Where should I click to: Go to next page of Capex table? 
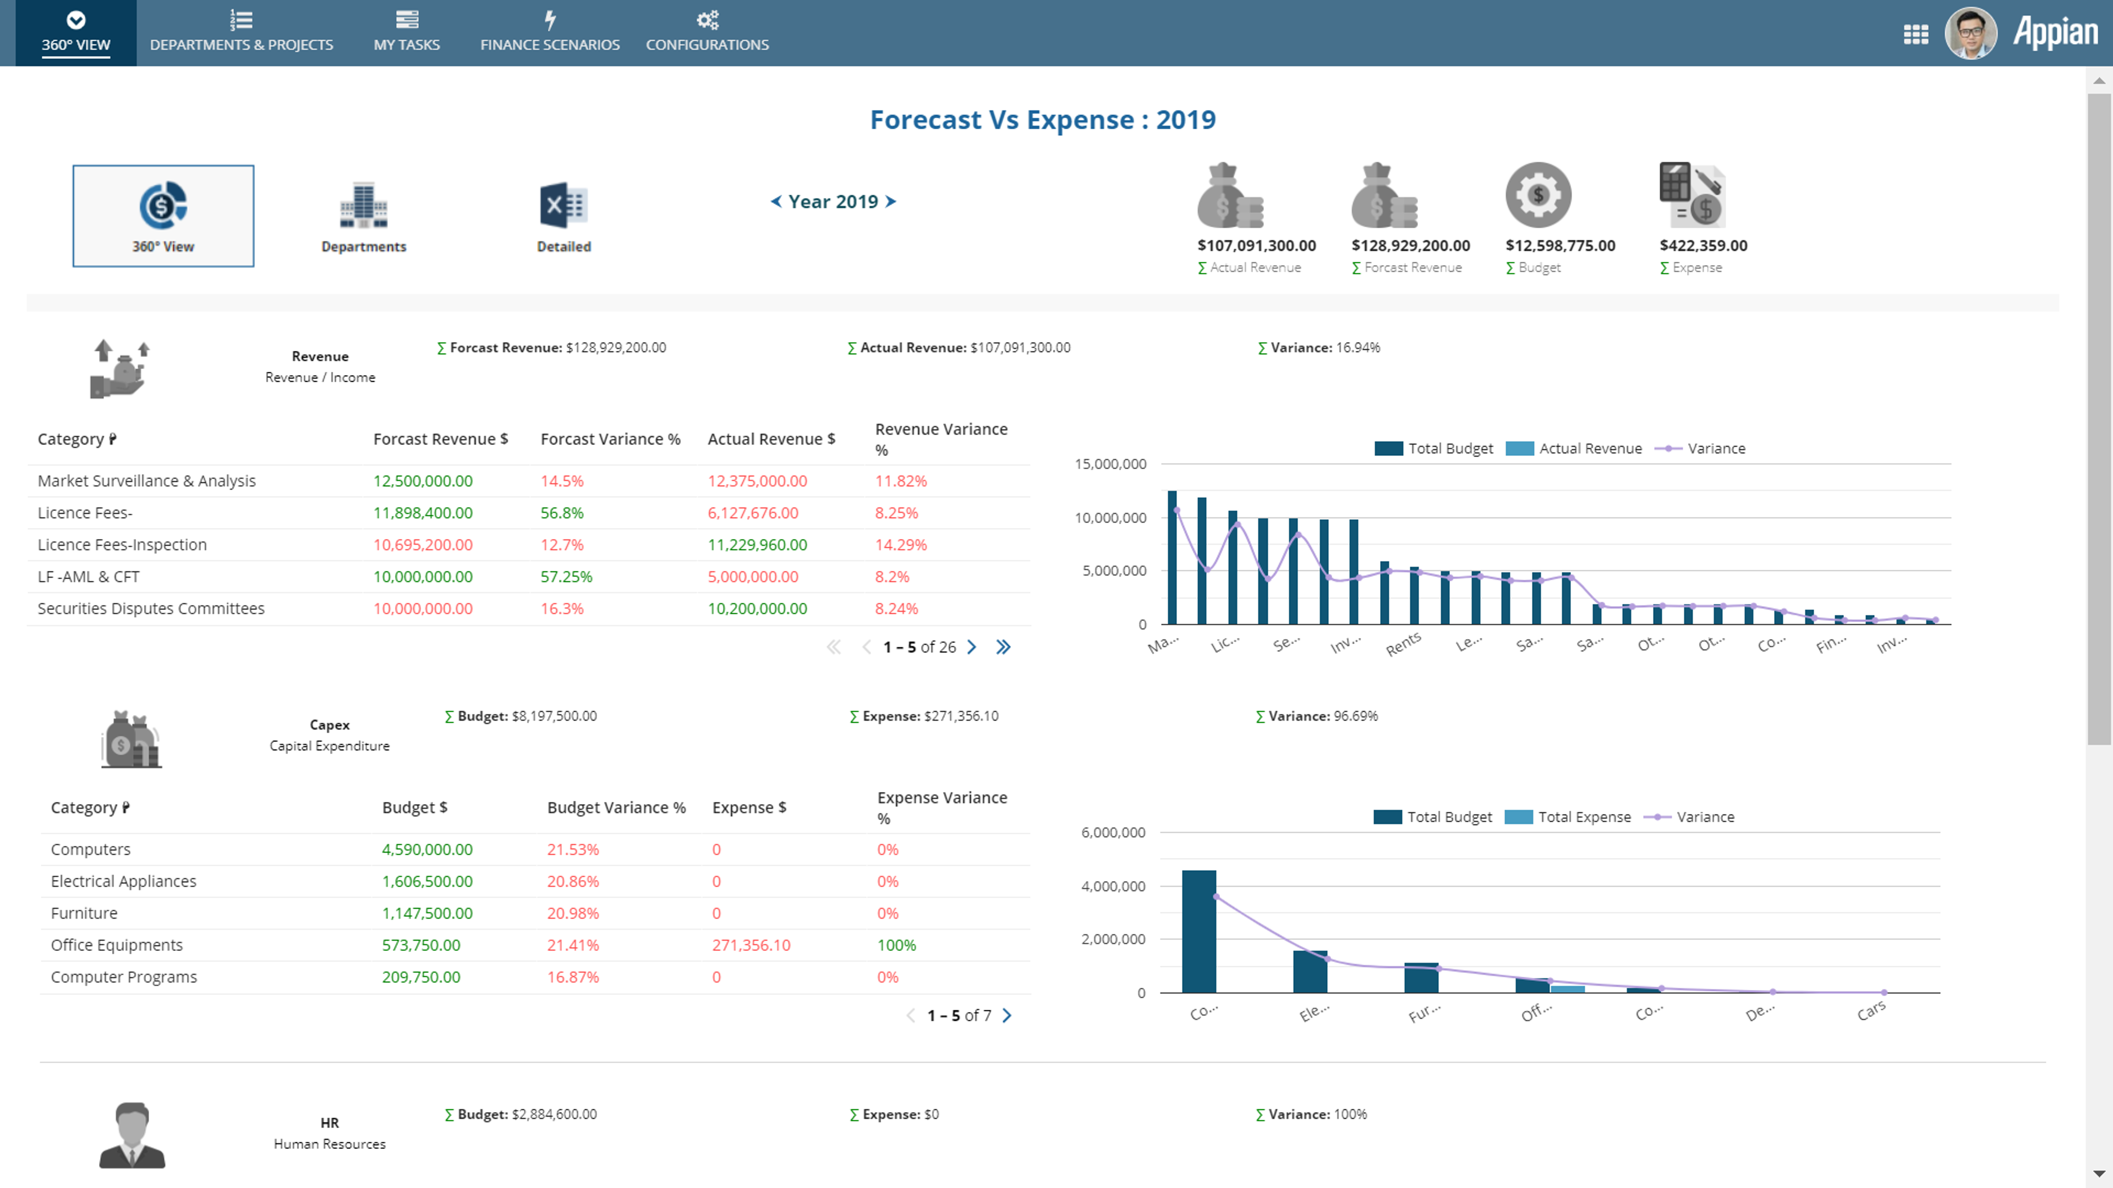1008,1016
